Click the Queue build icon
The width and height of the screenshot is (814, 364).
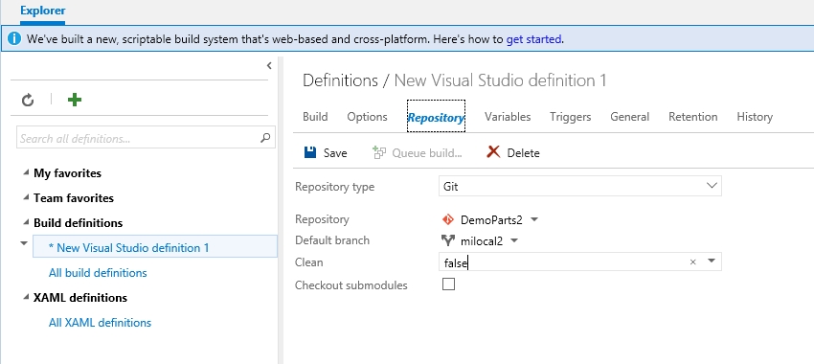[x=379, y=152]
